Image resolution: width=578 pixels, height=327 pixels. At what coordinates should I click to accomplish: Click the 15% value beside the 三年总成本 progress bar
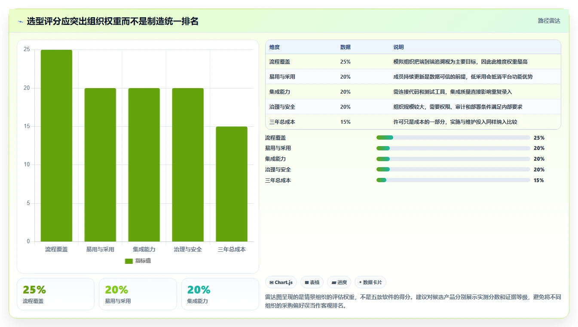click(539, 180)
